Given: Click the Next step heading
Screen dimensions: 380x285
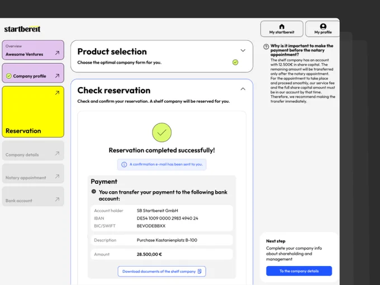Looking at the screenshot, I should (x=275, y=241).
